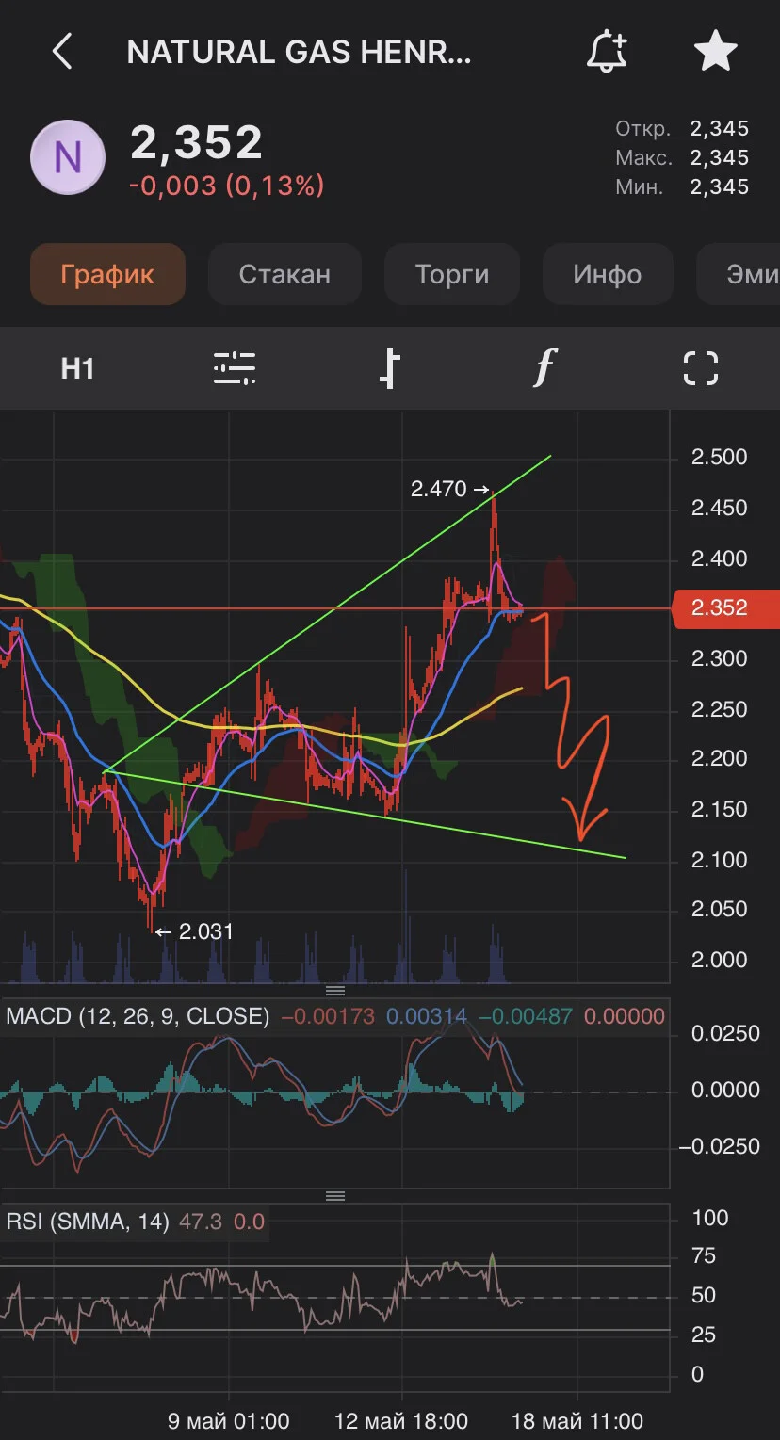Select the 18 май 11:00 time label

click(x=577, y=1420)
